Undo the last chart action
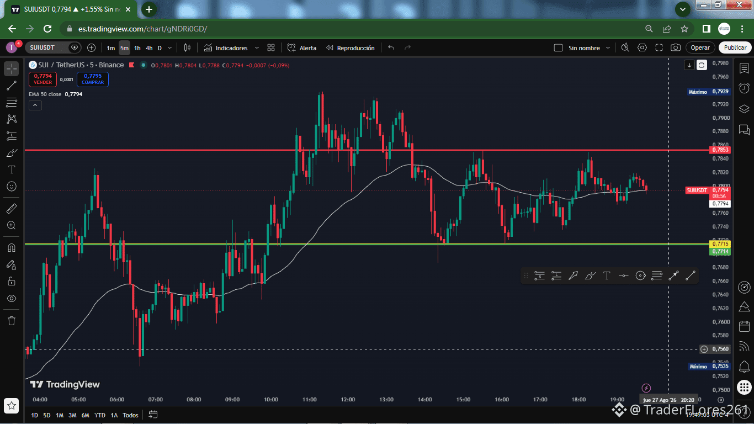The width and height of the screenshot is (754, 424). 391,48
